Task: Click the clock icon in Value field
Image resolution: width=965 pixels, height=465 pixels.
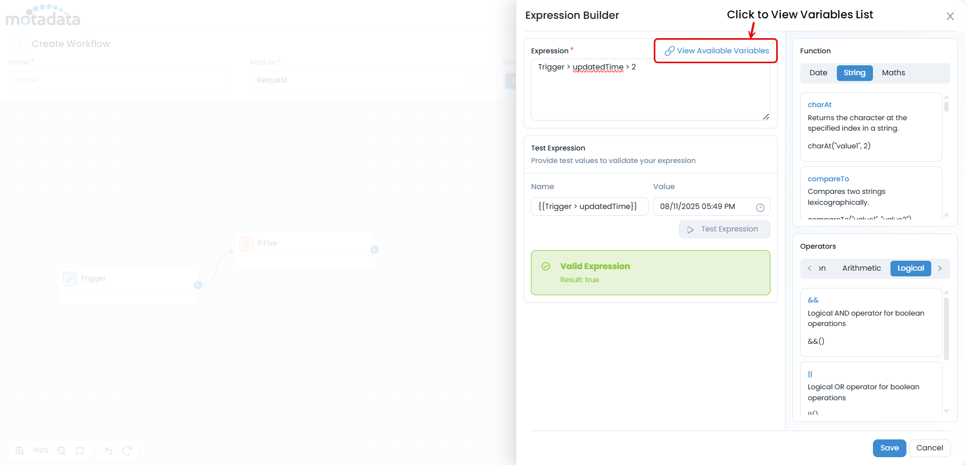Action: pyautogui.click(x=760, y=207)
